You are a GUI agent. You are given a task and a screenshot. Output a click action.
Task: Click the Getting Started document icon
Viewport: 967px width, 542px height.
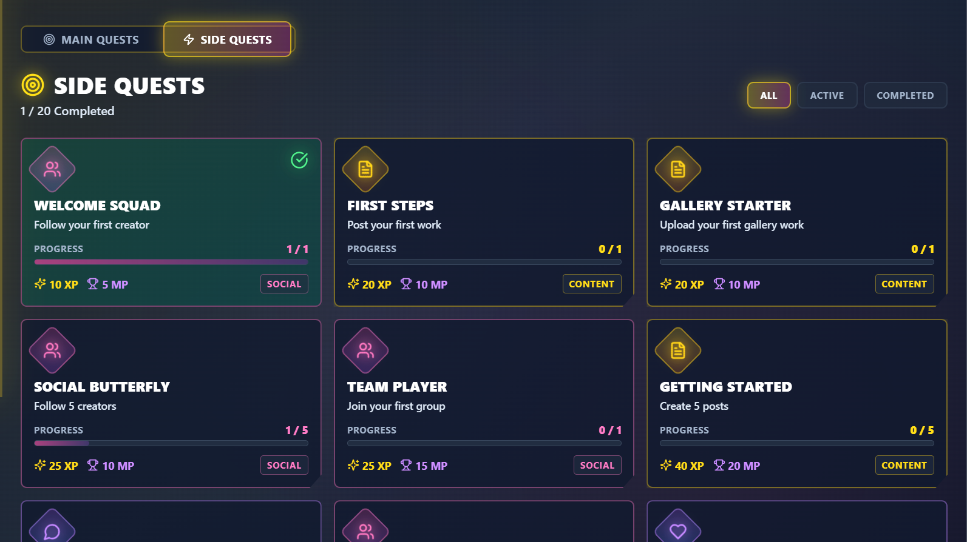[677, 350]
